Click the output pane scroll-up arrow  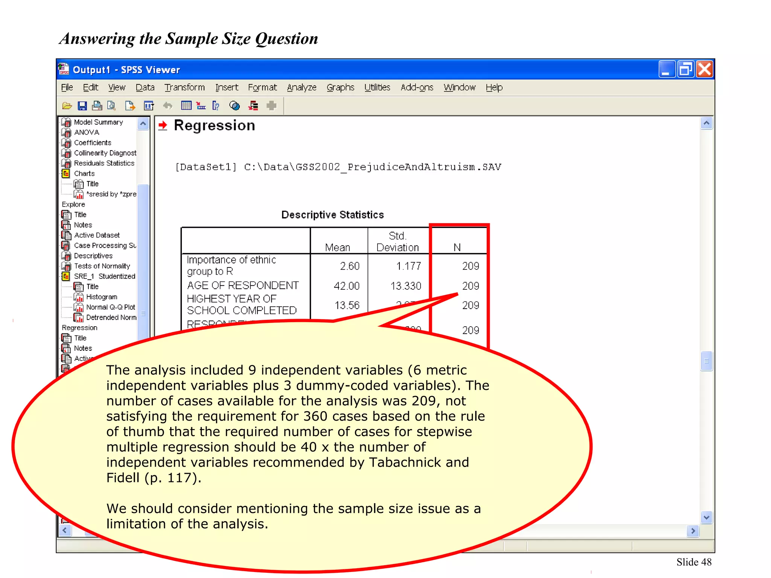coord(706,123)
